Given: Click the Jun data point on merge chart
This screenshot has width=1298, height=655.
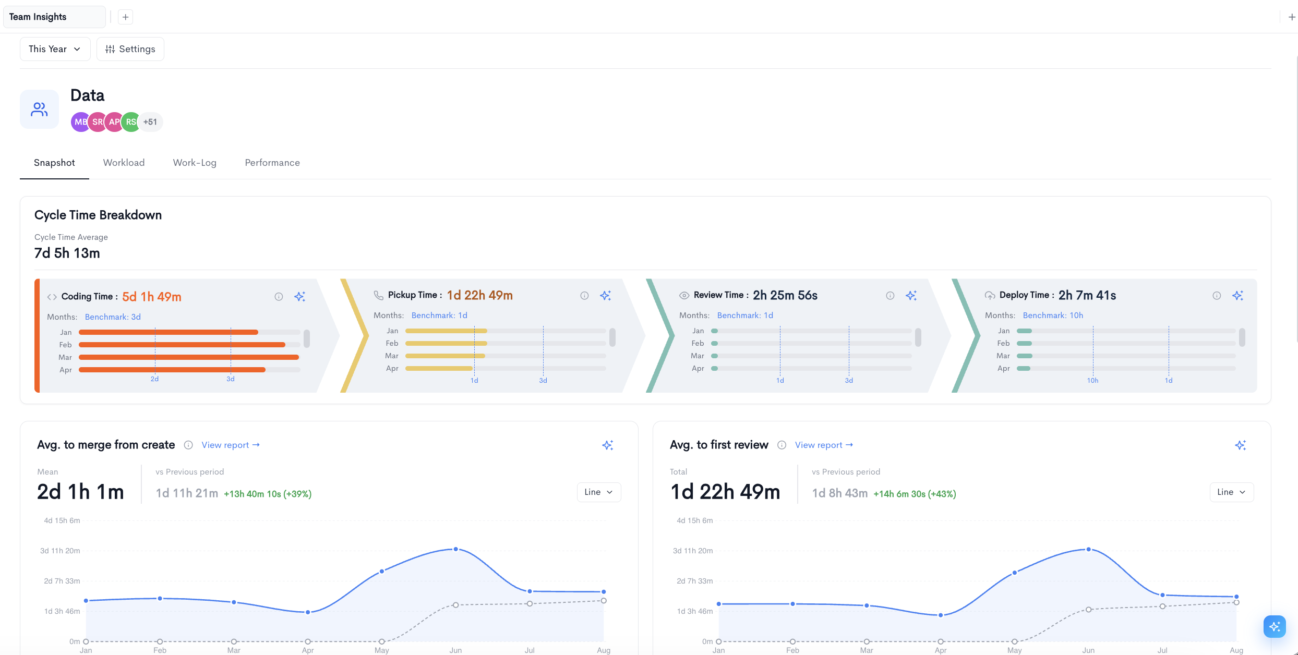Looking at the screenshot, I should pos(455,549).
